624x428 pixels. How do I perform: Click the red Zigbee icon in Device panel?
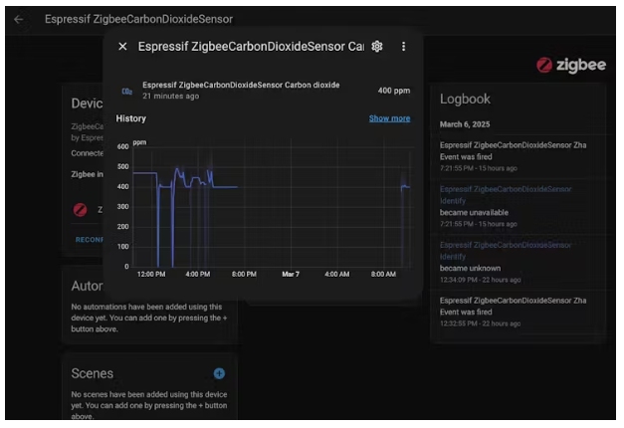coord(80,210)
